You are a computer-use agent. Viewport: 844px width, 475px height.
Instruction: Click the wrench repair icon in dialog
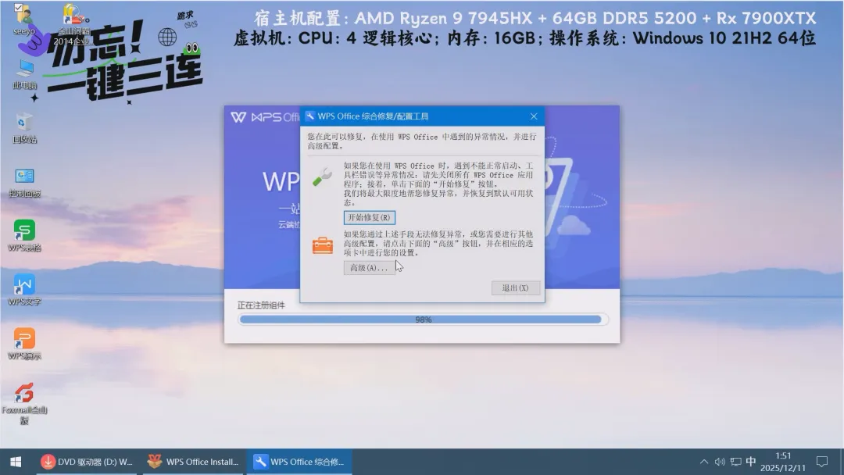[x=323, y=177]
